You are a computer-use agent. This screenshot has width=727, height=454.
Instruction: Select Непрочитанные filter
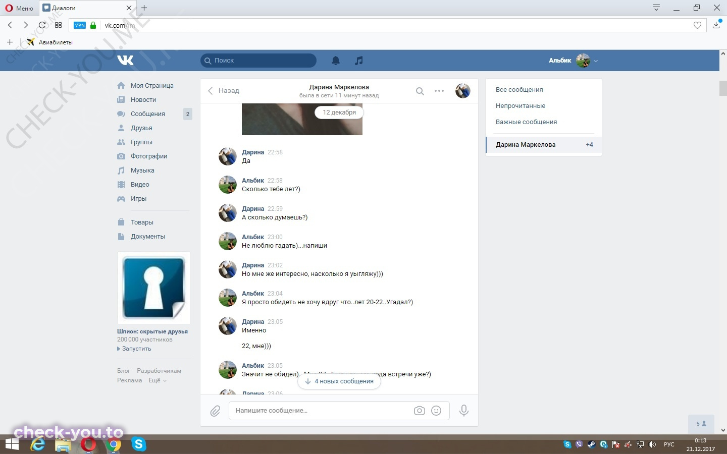click(x=520, y=106)
